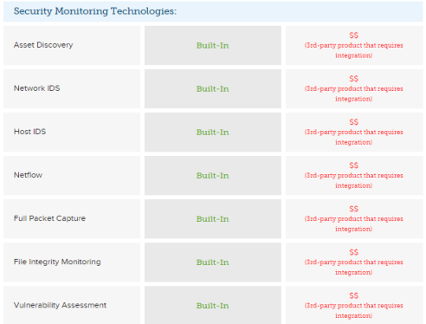This screenshot has width=426, height=324.
Task: Click Built-In for Vulnerability Assessment
Action: tap(213, 305)
